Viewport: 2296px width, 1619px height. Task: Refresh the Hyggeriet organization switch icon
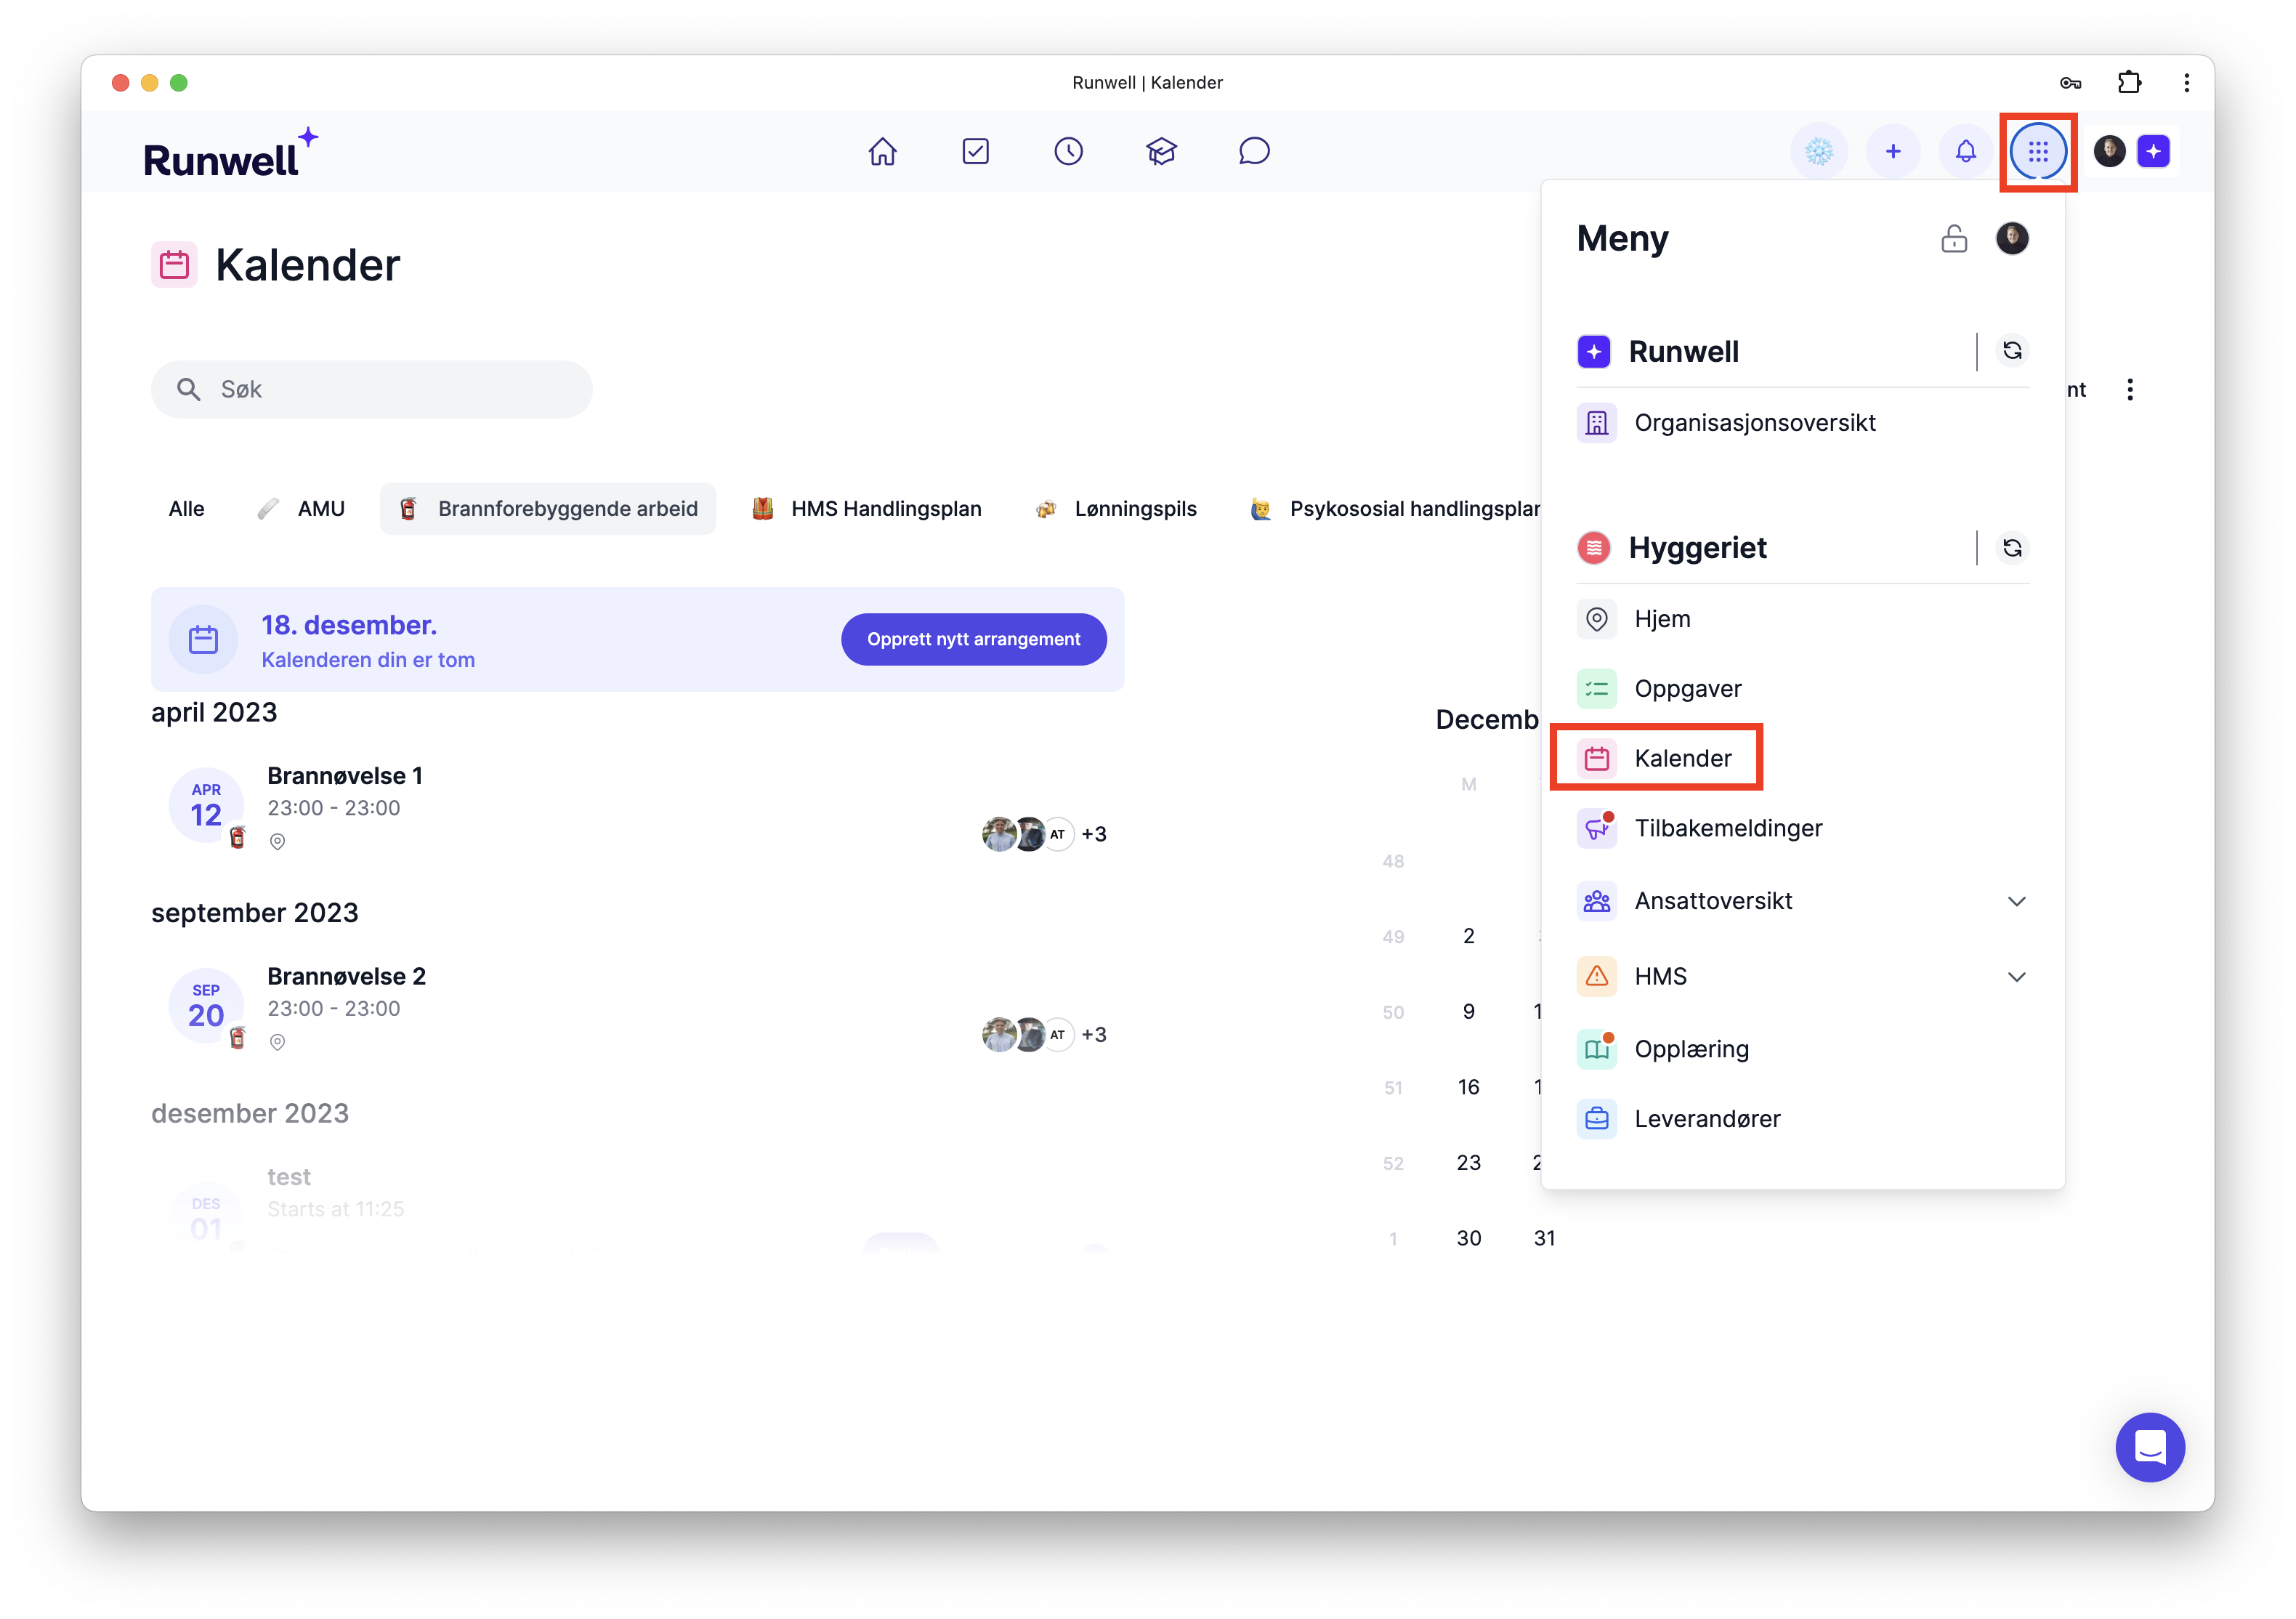[x=2012, y=548]
